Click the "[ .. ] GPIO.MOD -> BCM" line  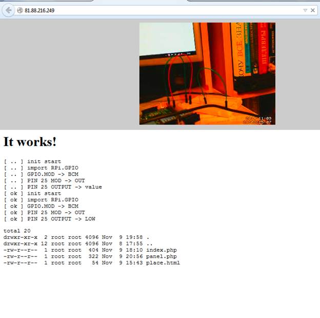click(x=41, y=174)
